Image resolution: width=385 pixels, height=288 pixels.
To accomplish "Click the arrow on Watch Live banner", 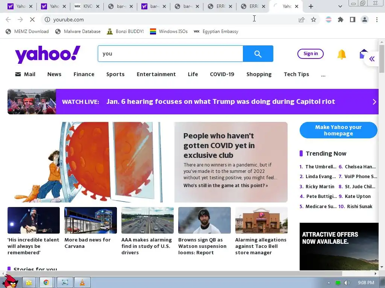I will pyautogui.click(x=374, y=102).
